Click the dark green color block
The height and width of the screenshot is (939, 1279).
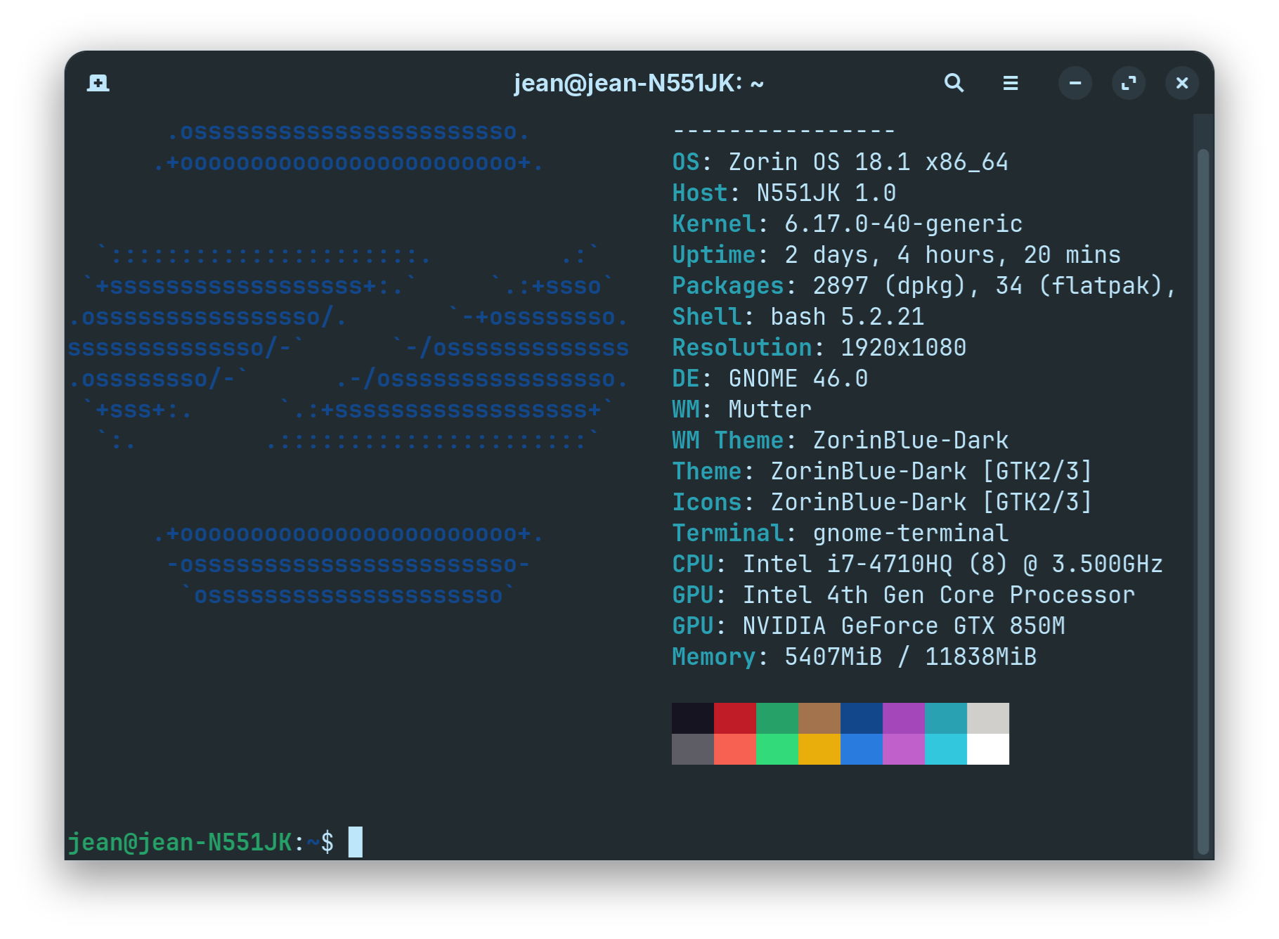pos(777,718)
